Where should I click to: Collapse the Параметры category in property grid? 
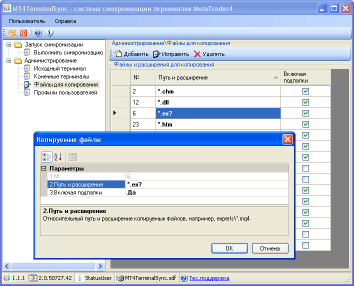click(x=44, y=168)
